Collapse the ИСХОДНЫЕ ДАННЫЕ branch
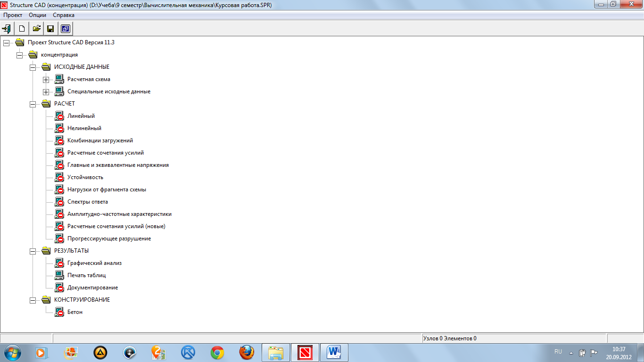Image resolution: width=644 pixels, height=362 pixels. tap(33, 67)
